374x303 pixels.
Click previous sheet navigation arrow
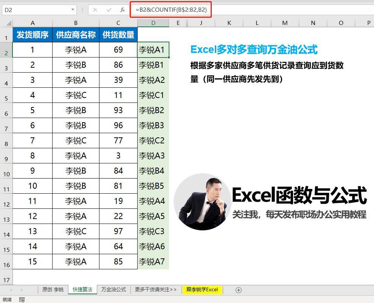click(x=11, y=290)
